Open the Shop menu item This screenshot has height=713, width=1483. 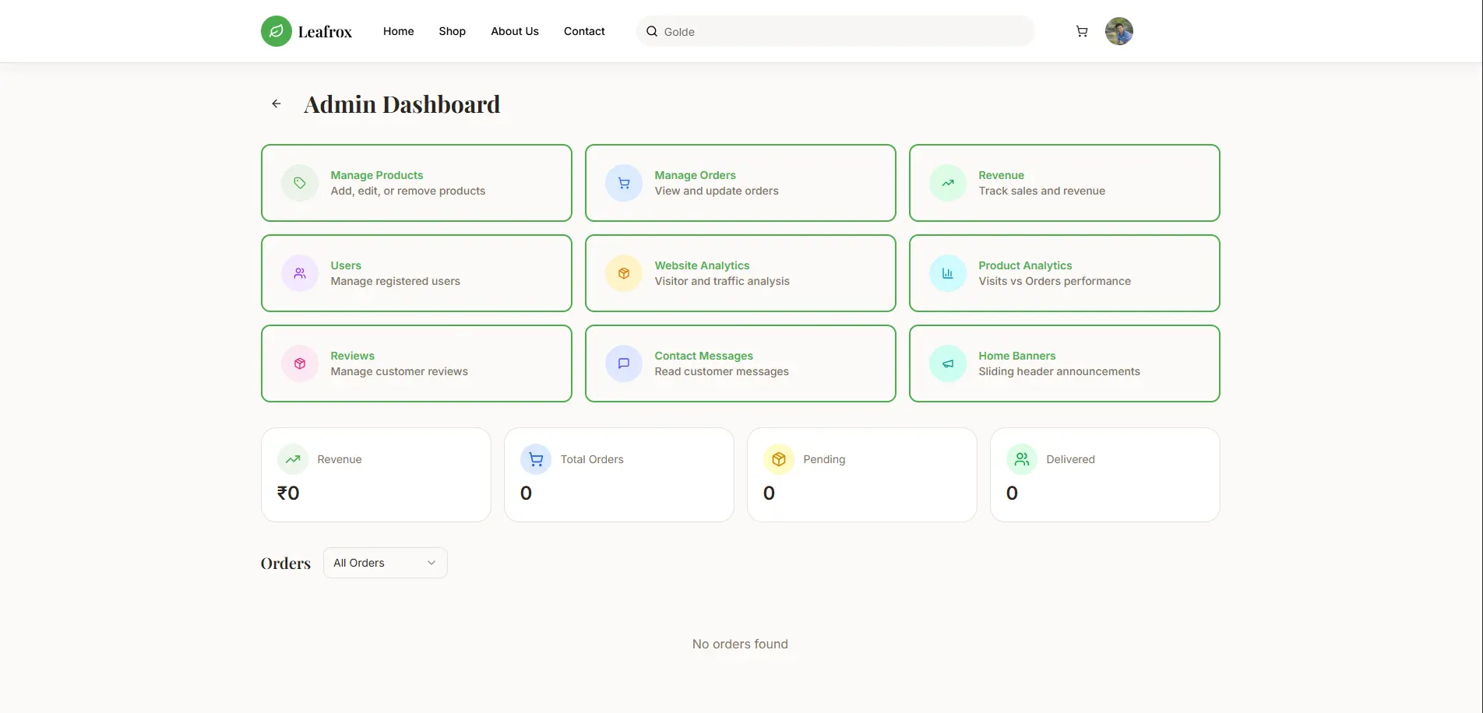pyautogui.click(x=452, y=31)
